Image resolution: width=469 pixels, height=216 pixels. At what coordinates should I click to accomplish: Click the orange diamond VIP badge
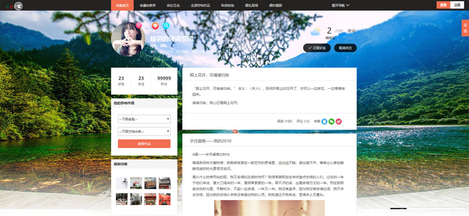coord(155,26)
